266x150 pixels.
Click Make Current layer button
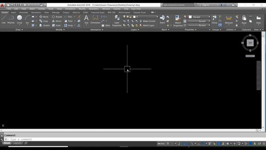tap(148, 21)
